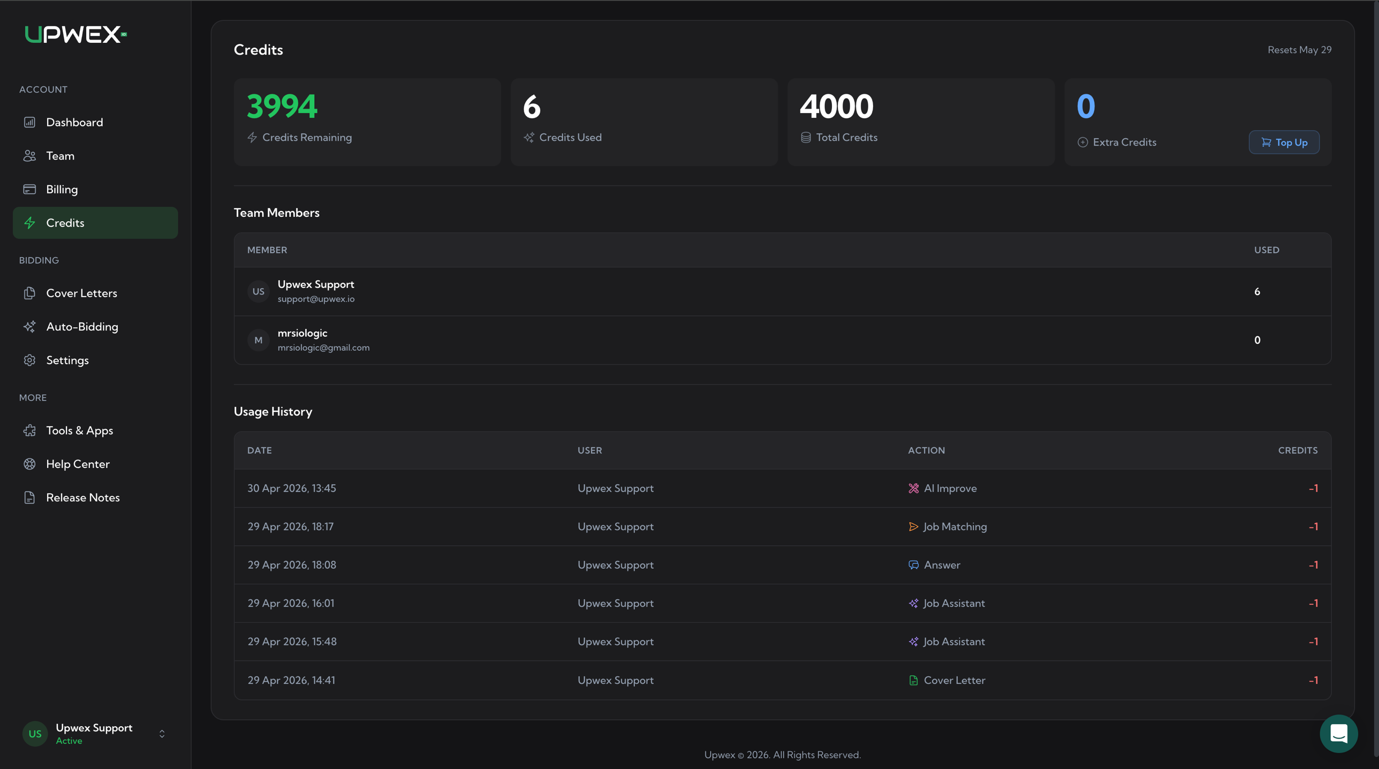Go to the Team page

point(95,156)
